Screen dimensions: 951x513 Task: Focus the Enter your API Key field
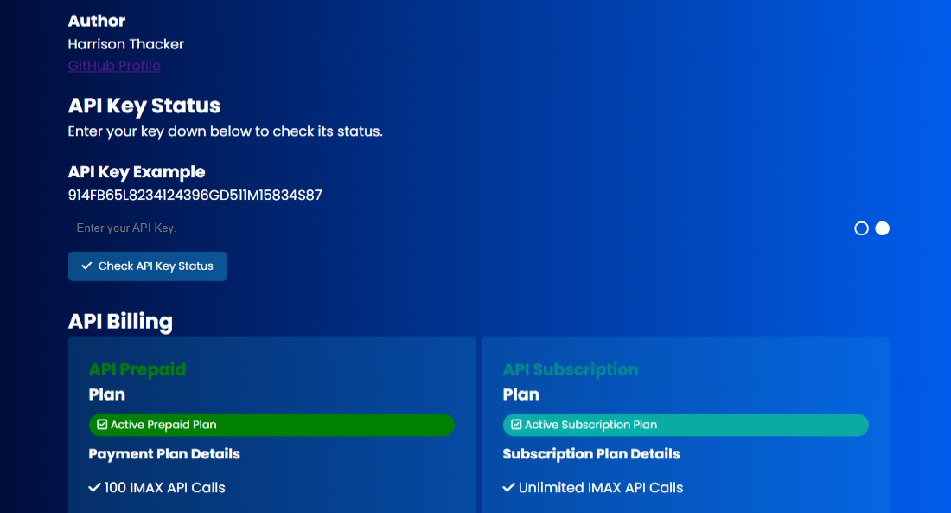[x=432, y=228]
